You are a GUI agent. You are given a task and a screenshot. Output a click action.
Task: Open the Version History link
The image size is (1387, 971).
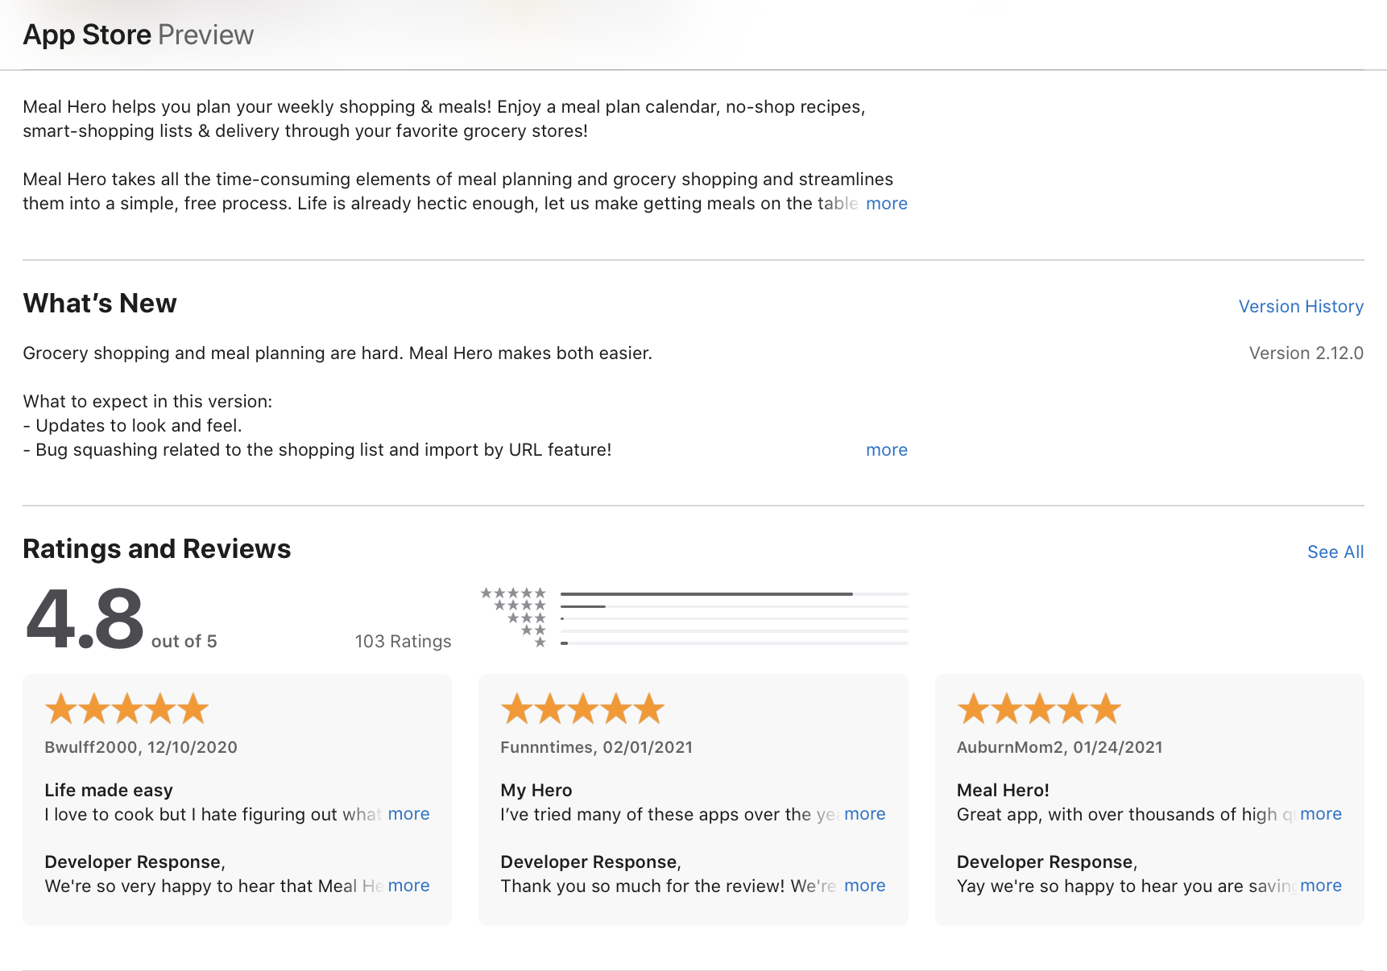pos(1300,307)
